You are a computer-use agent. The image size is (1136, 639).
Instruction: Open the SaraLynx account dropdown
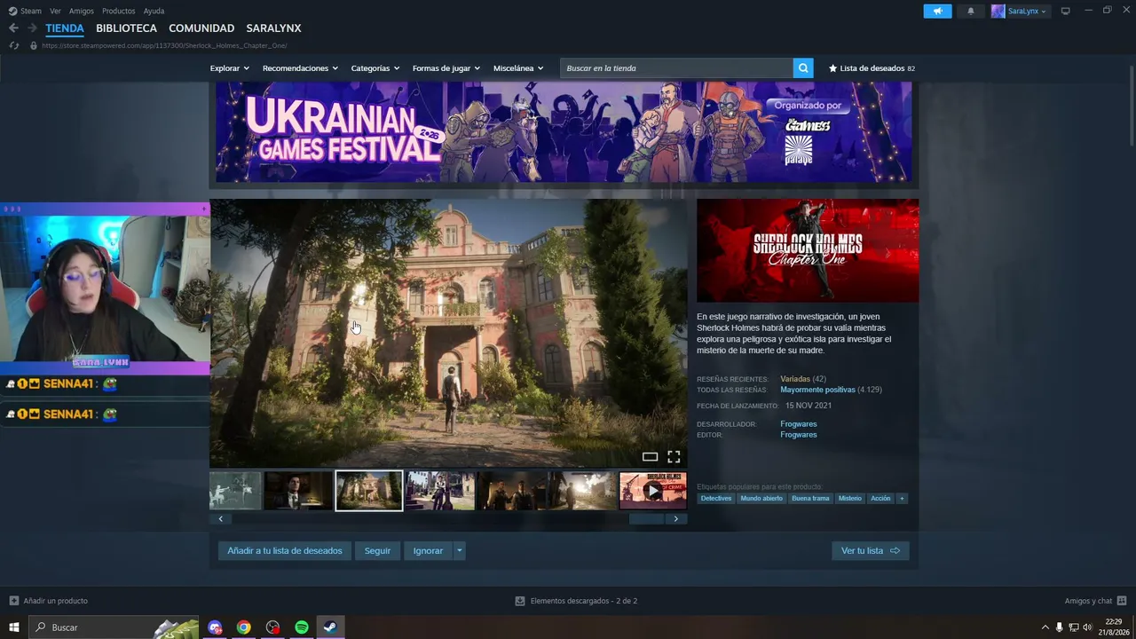coord(1019,12)
